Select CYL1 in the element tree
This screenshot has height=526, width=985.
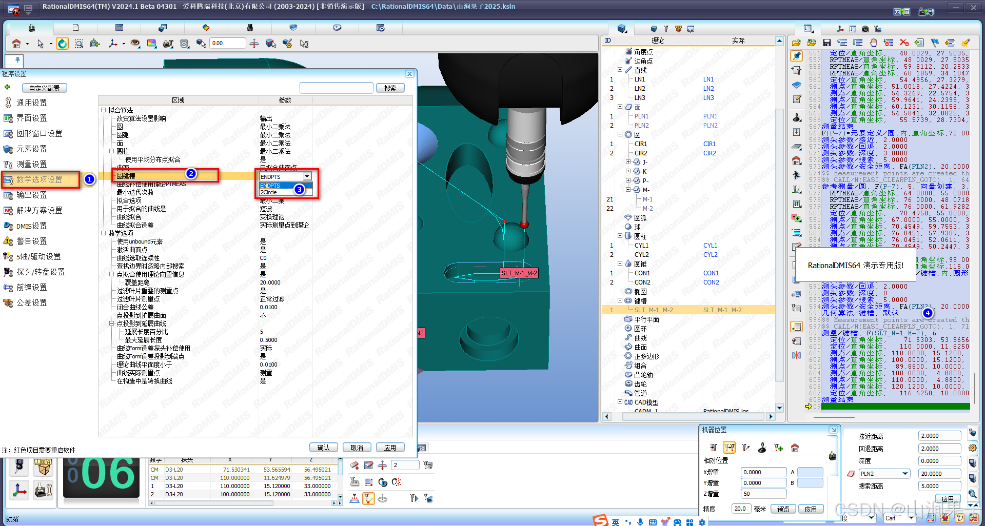click(x=641, y=246)
